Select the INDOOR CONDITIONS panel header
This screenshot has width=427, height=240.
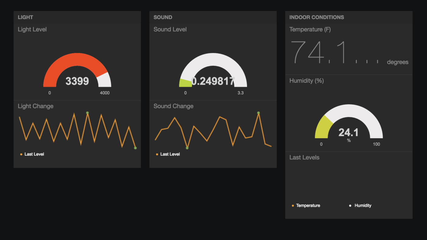[x=317, y=17]
